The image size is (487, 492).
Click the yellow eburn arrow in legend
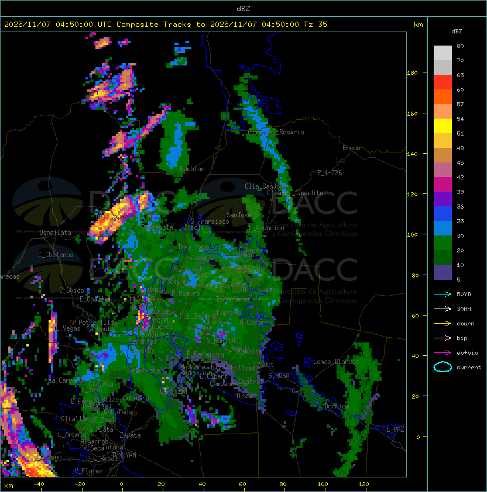[x=443, y=324]
